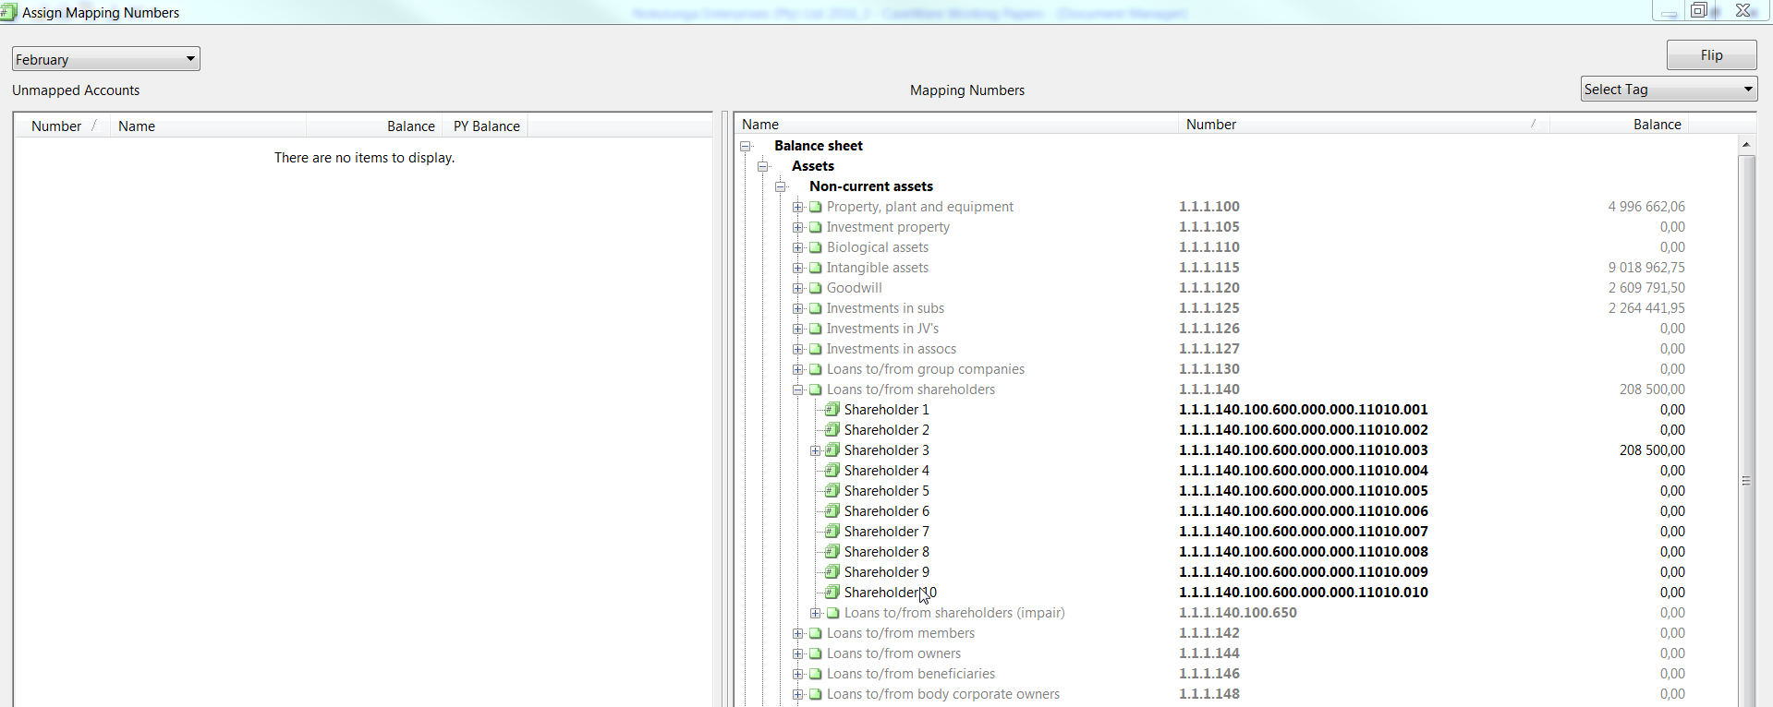Image resolution: width=1773 pixels, height=707 pixels.
Task: Click the Shareholder 9 mapping icon
Action: coord(832,572)
